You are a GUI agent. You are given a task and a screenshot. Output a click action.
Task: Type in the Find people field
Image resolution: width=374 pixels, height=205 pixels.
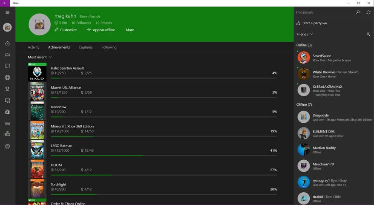[x=324, y=12]
